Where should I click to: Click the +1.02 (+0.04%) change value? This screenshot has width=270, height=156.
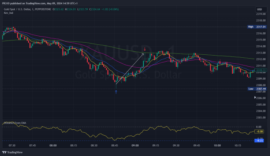(x=110, y=9)
